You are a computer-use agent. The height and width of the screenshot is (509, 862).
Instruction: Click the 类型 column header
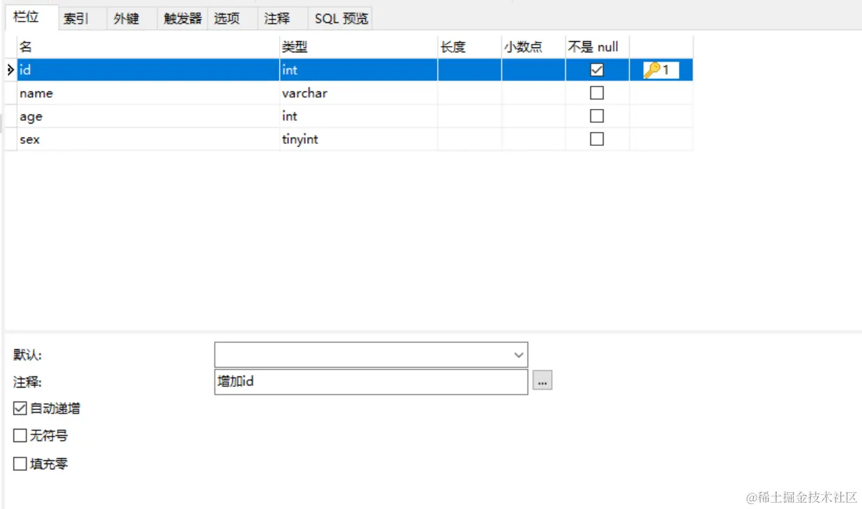click(359, 47)
